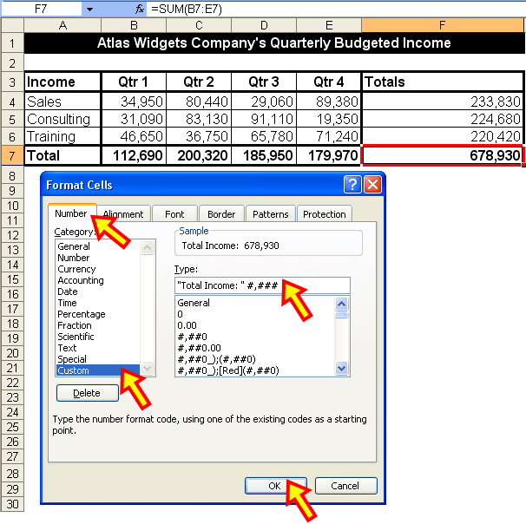Switch to the Alignment tab
The width and height of the screenshot is (526, 524).
[123, 214]
